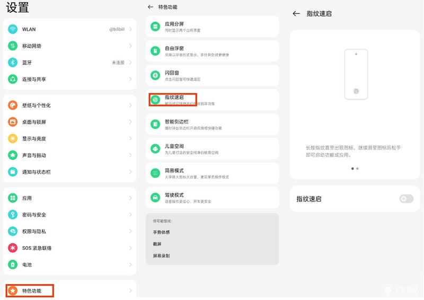424x300 pixels.
Task: Expand 蓝牙 row chevron
Action: (x=130, y=63)
